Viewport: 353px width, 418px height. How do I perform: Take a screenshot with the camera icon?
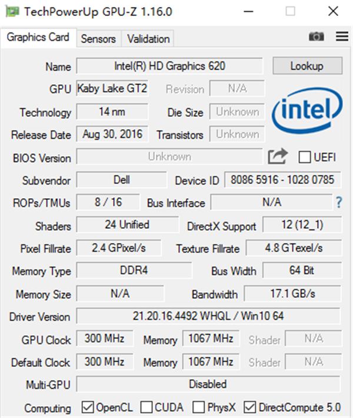(317, 36)
